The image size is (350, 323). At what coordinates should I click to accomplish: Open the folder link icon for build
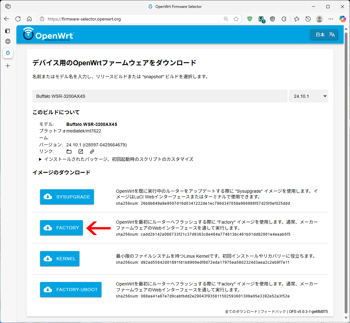point(69,152)
